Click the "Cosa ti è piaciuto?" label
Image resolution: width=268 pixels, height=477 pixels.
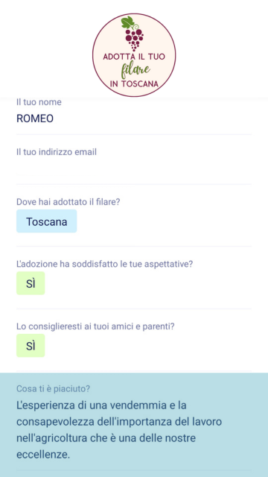coord(53,389)
